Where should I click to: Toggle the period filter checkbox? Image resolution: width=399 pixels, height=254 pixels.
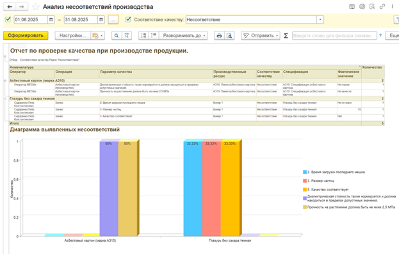pyautogui.click(x=8, y=19)
